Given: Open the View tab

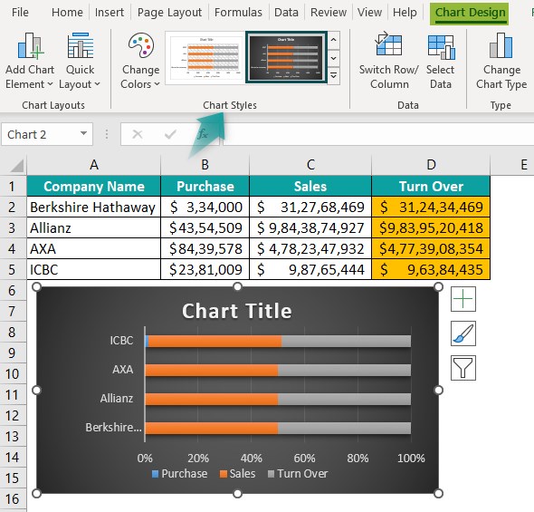Looking at the screenshot, I should click(369, 13).
